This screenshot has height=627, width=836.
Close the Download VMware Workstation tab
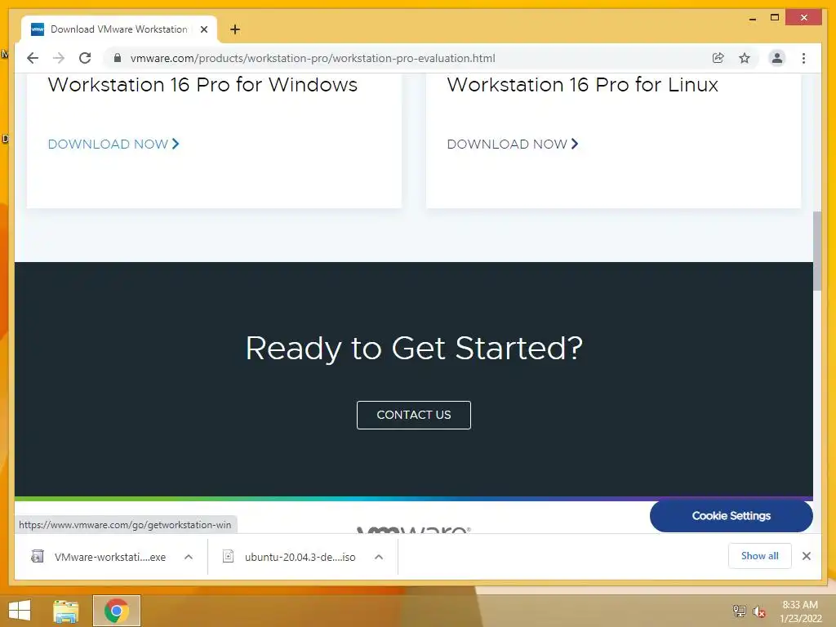(x=203, y=29)
